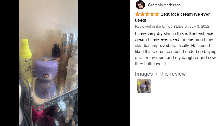
Task: Open the Gretchin Anderson reviewer name link
Action: tap(164, 5)
